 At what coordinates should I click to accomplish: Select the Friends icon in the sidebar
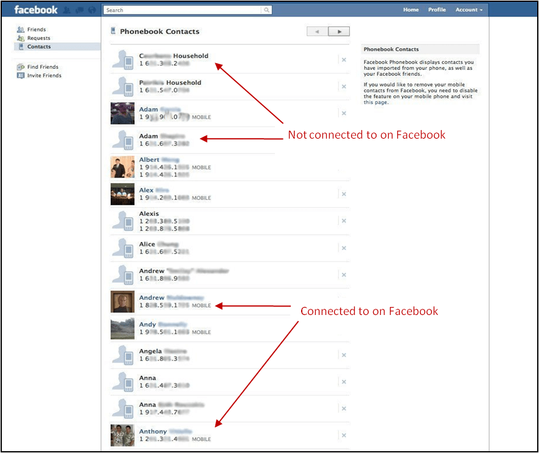(x=20, y=29)
